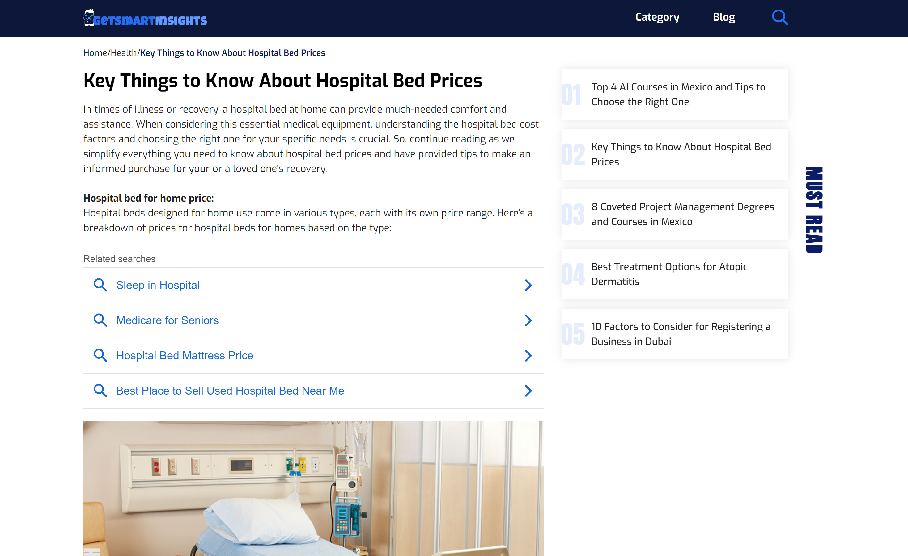908x556 pixels.
Task: Click chevron arrow for Medicare for Seniors
Action: [528, 320]
